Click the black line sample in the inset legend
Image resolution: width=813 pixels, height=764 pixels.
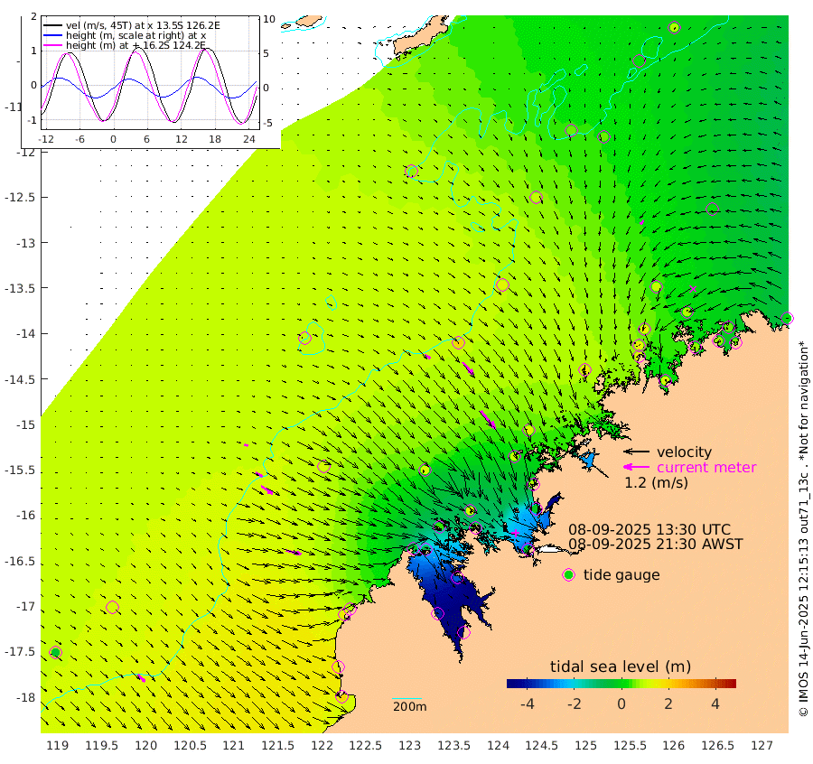pyautogui.click(x=52, y=25)
